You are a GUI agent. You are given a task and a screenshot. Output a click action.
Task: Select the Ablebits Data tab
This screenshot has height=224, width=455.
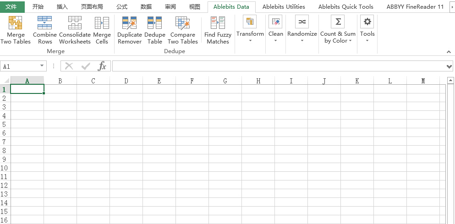tap(231, 7)
